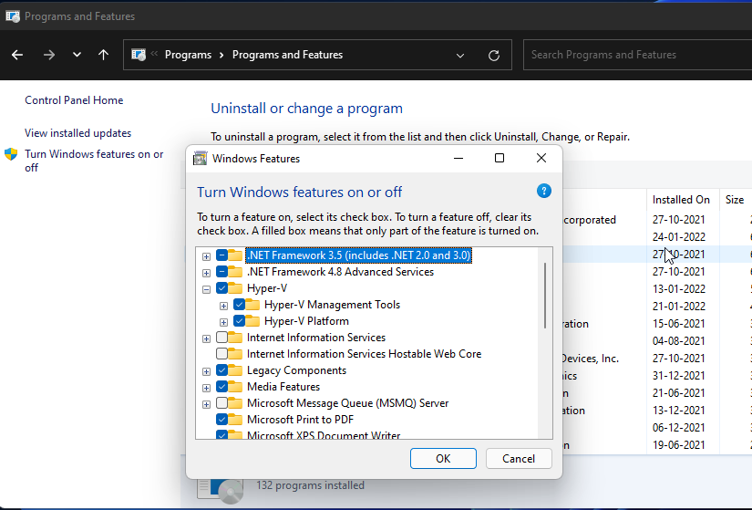Viewport: 752px width, 510px height.
Task: Go up one folder level
Action: [x=103, y=55]
